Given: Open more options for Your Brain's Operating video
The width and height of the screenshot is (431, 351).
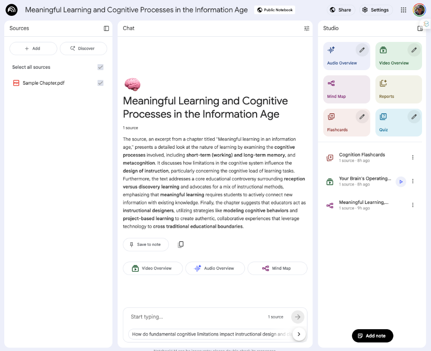Looking at the screenshot, I should [413, 181].
